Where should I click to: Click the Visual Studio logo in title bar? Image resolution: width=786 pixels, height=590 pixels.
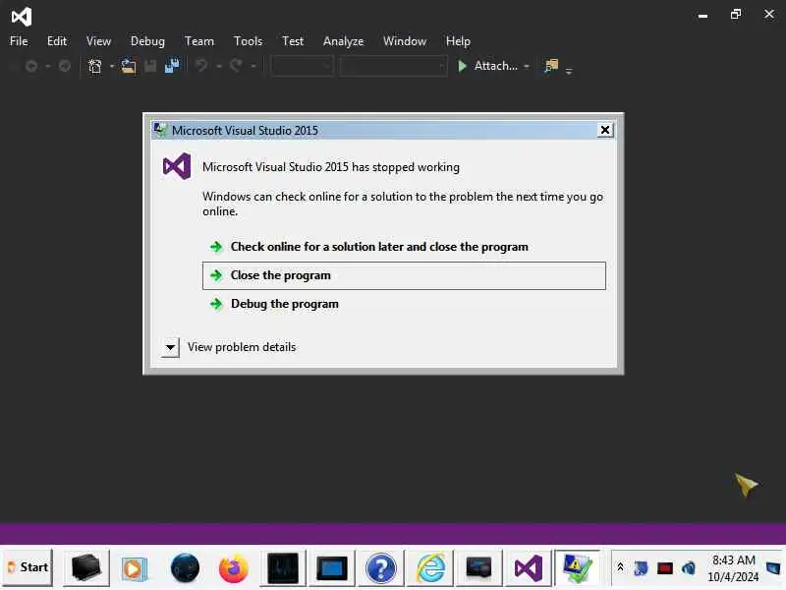pos(21,17)
